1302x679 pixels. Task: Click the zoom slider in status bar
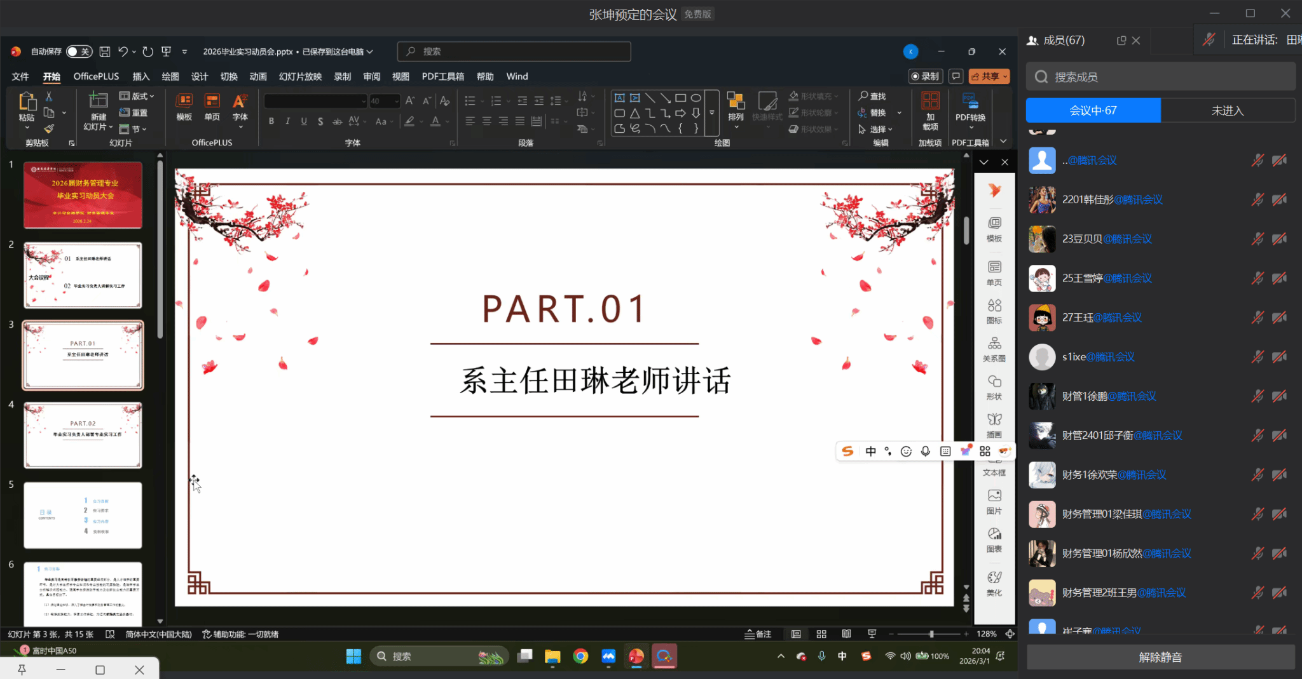[x=931, y=634]
